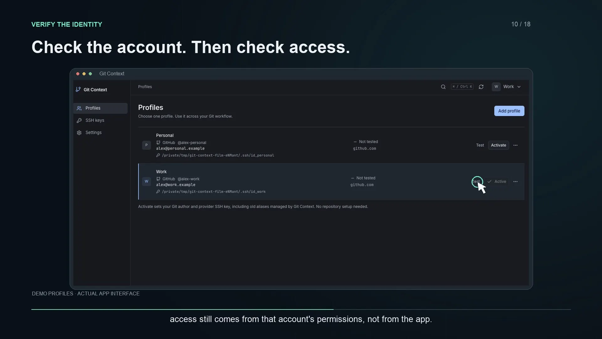Click the Git Context window title text

click(x=112, y=73)
